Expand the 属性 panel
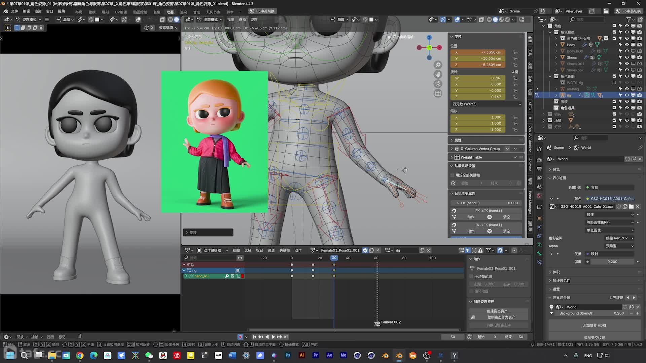 [x=486, y=140]
